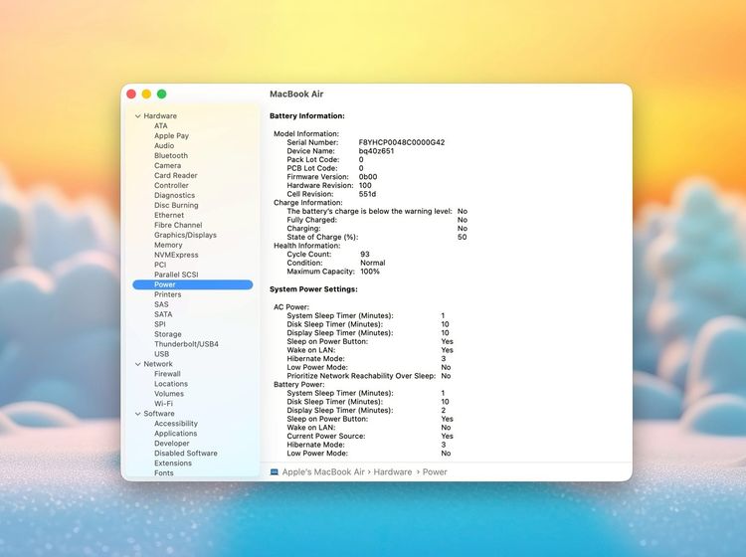Collapse the Network section chevron
746x557 pixels.
(x=138, y=364)
